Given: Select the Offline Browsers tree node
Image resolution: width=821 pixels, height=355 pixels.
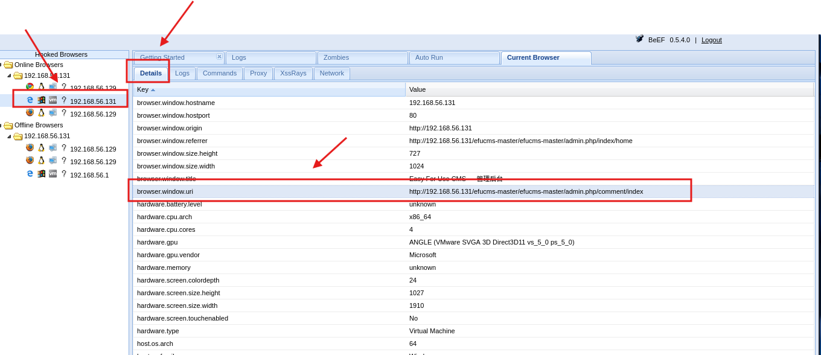Looking at the screenshot, I should coord(39,125).
